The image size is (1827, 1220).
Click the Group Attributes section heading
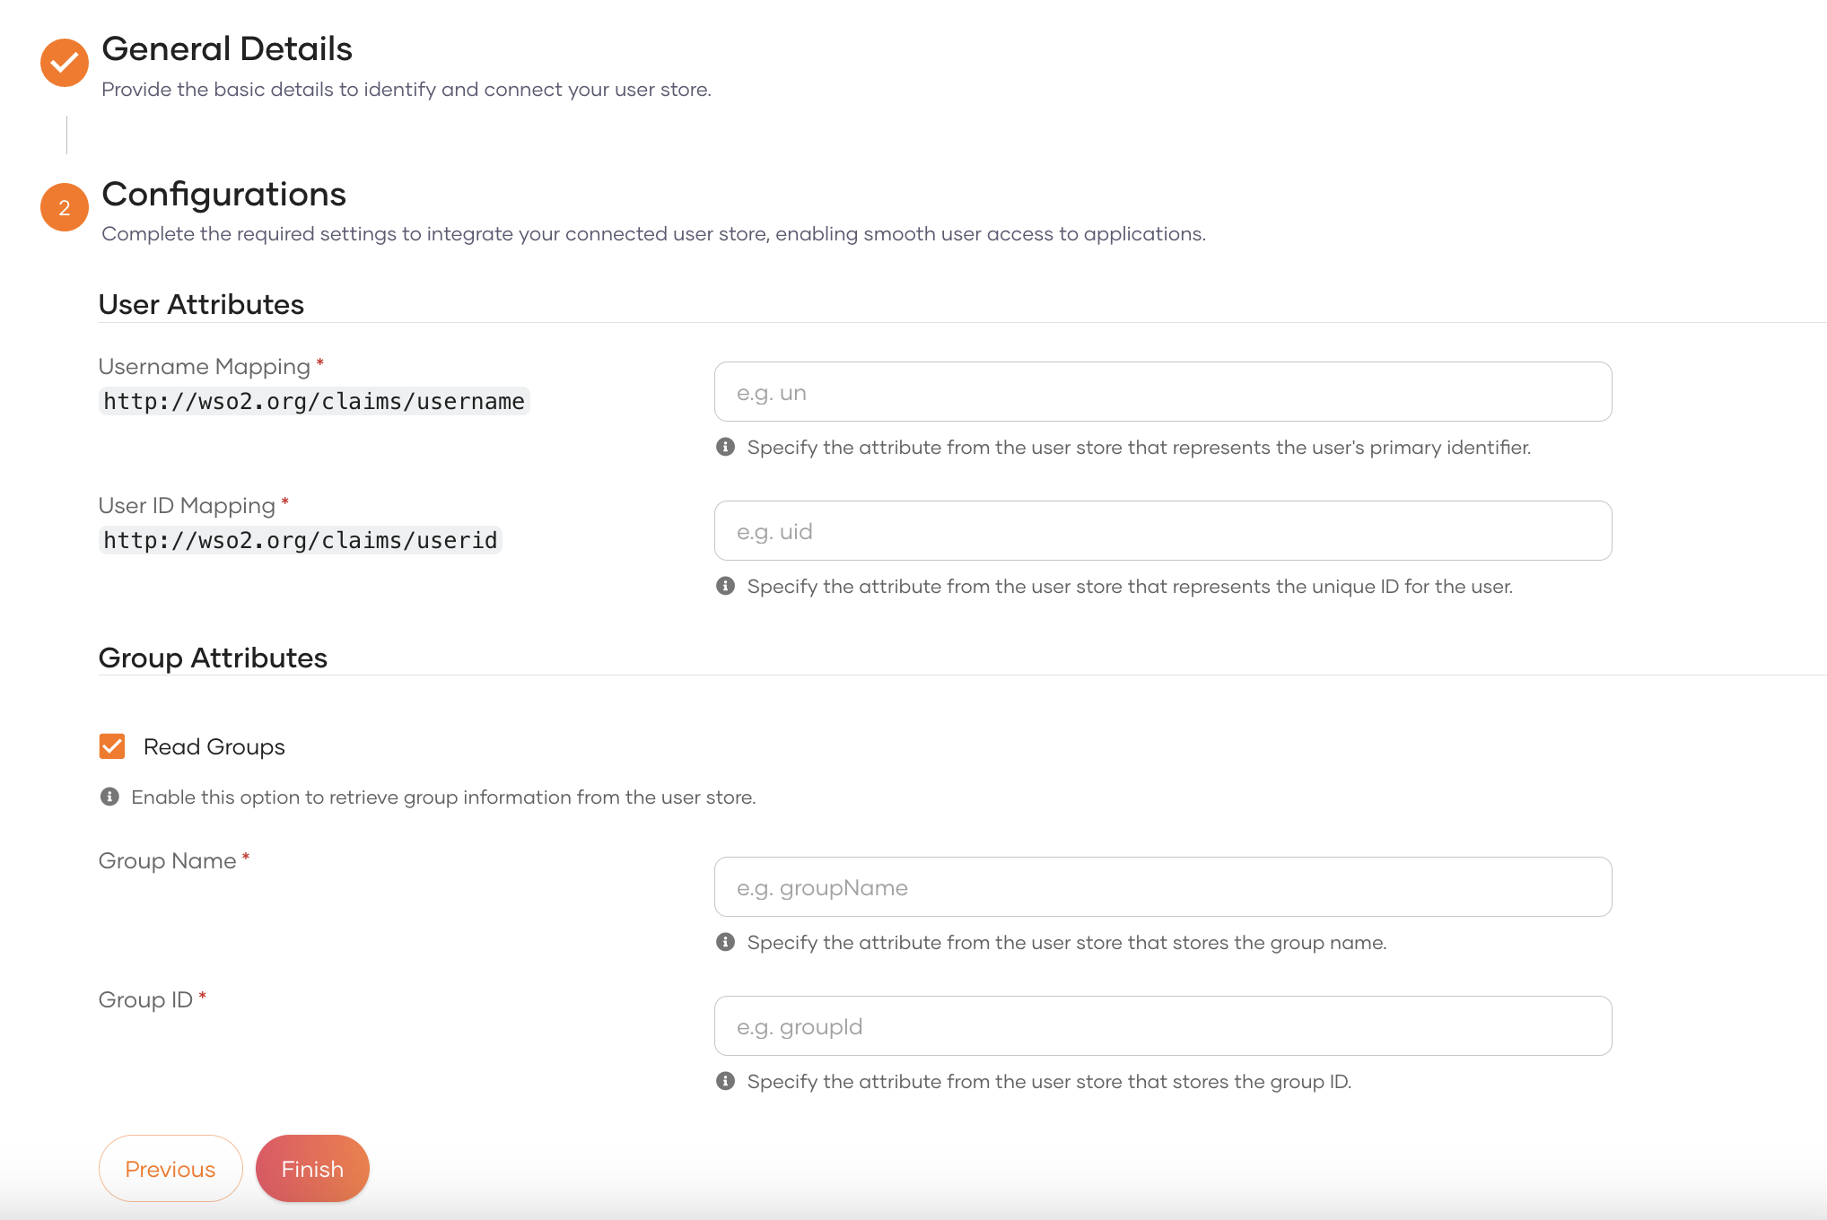tap(213, 658)
